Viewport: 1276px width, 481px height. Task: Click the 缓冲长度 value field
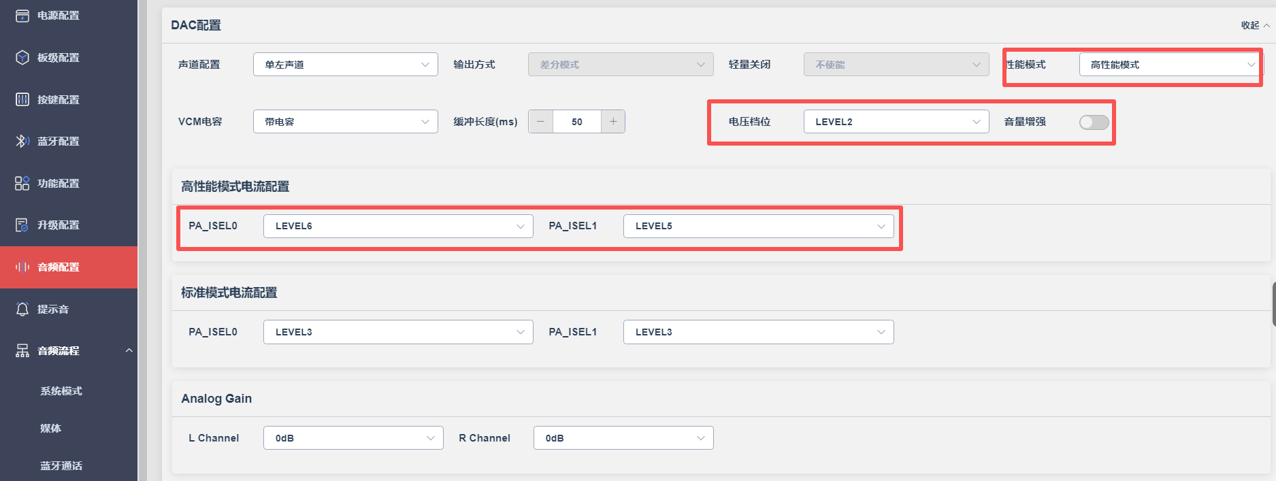577,122
